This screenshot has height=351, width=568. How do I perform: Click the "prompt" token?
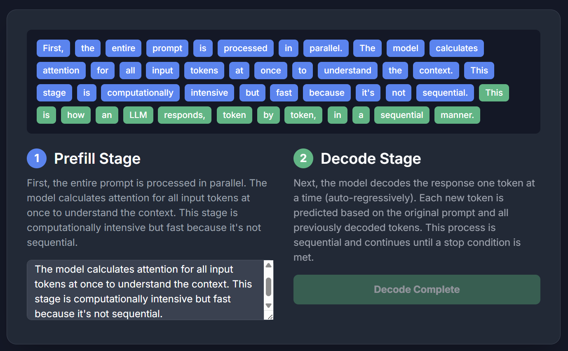tap(167, 48)
